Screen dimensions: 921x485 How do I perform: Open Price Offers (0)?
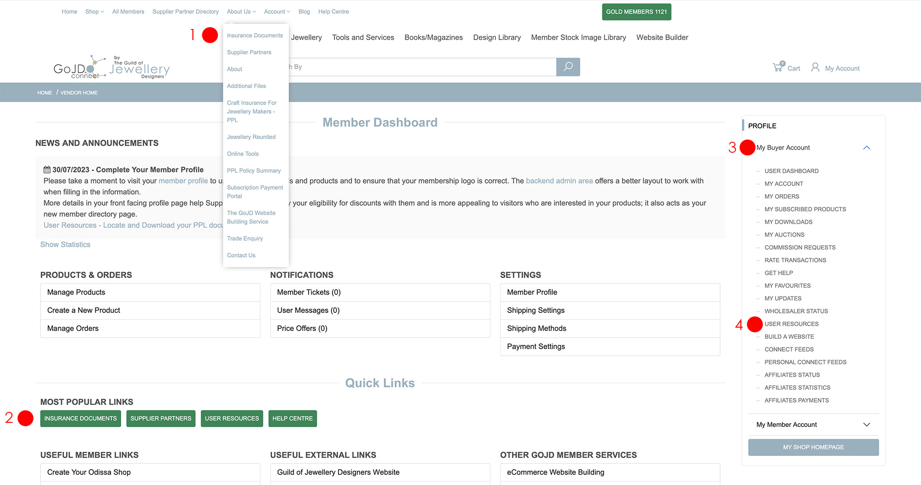click(x=380, y=328)
